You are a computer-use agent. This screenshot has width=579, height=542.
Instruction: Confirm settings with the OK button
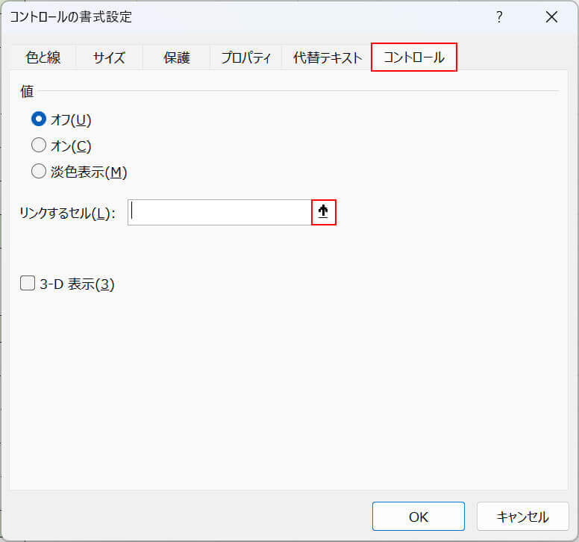pyautogui.click(x=418, y=516)
